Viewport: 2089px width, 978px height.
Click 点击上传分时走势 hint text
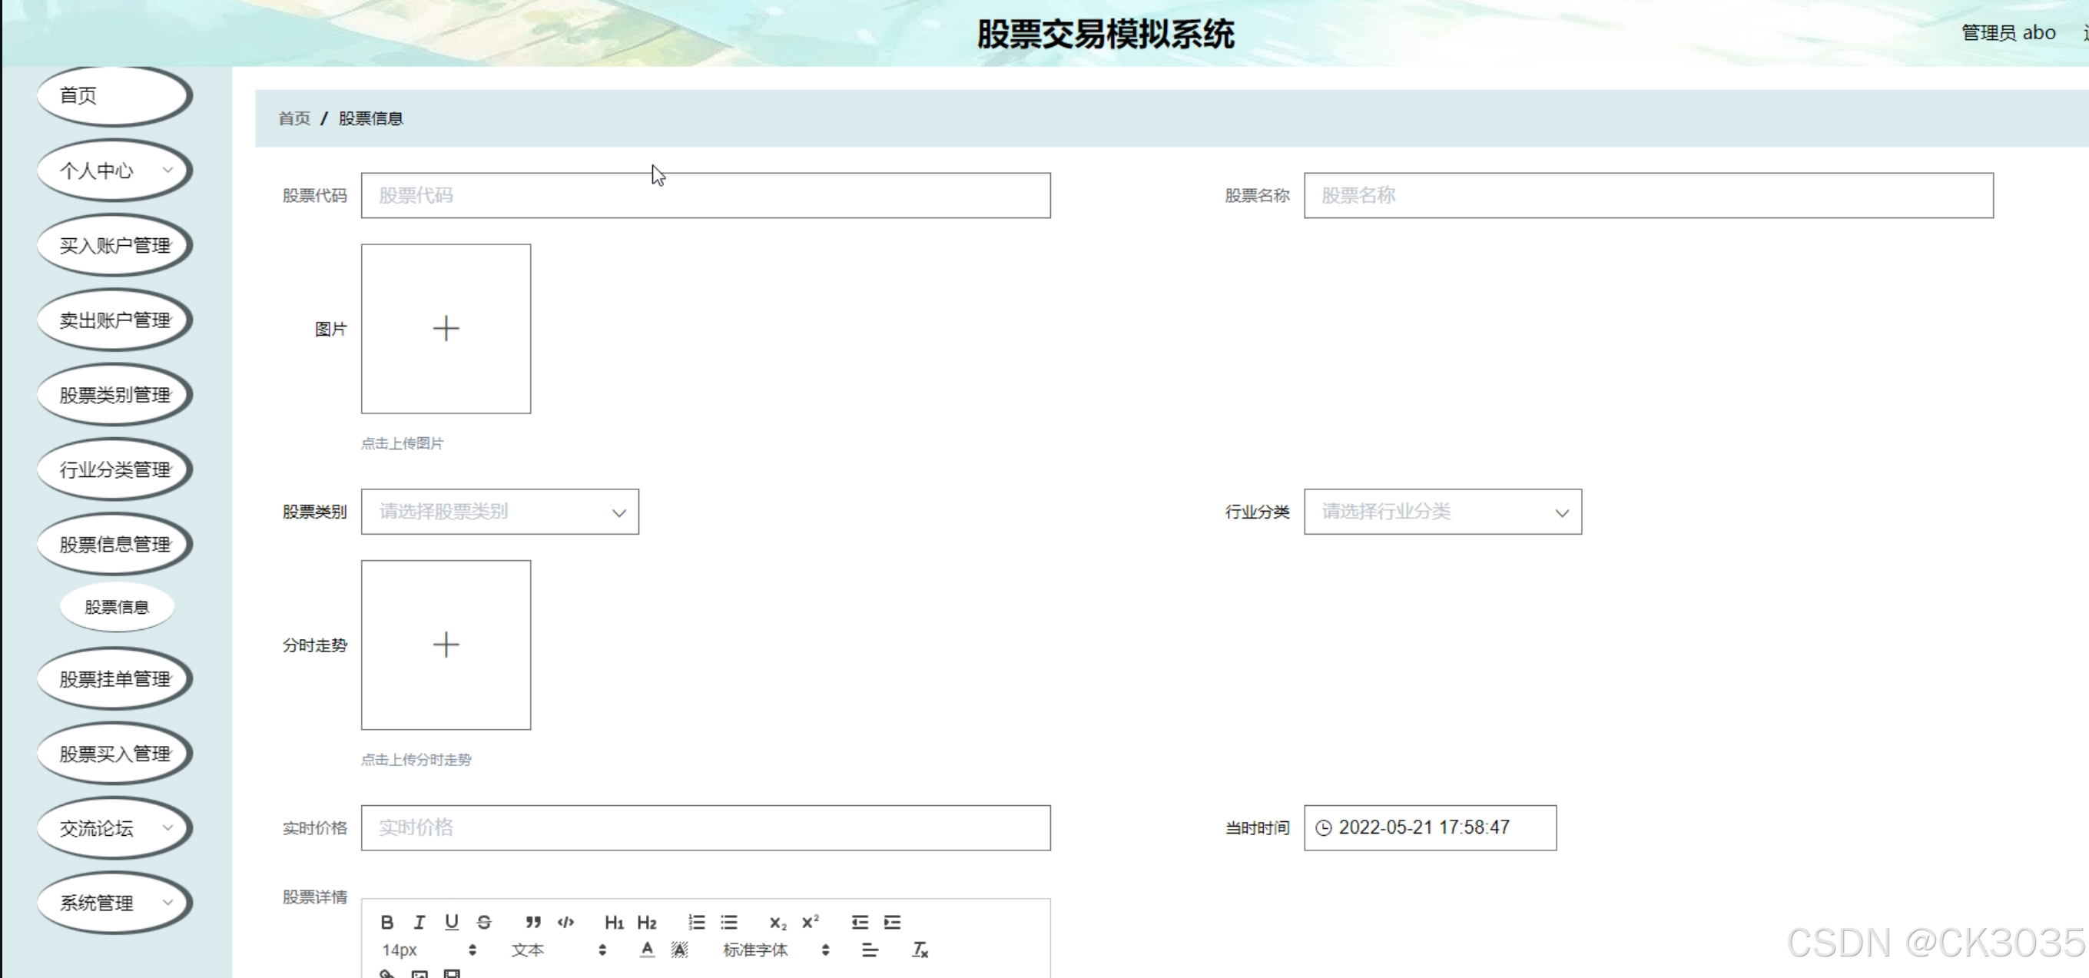click(416, 759)
